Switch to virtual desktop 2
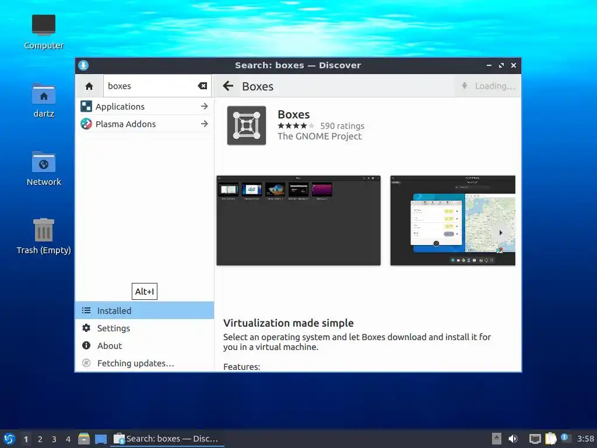 (x=40, y=439)
